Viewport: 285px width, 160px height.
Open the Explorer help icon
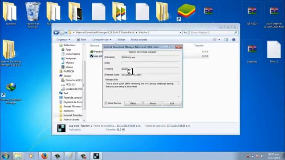[x=234, y=40]
